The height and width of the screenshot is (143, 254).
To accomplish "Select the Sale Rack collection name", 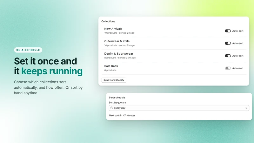I will (x=111, y=66).
